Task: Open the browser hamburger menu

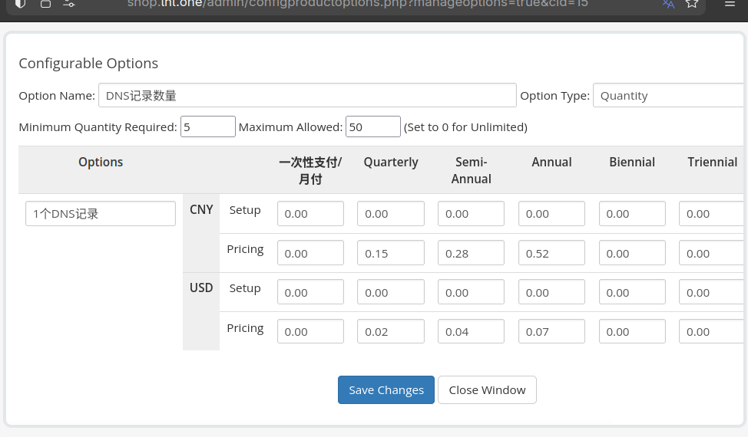Action: (730, 4)
